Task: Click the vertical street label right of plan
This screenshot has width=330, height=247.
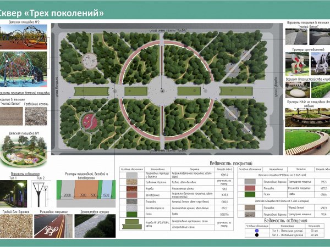Action: (276, 87)
